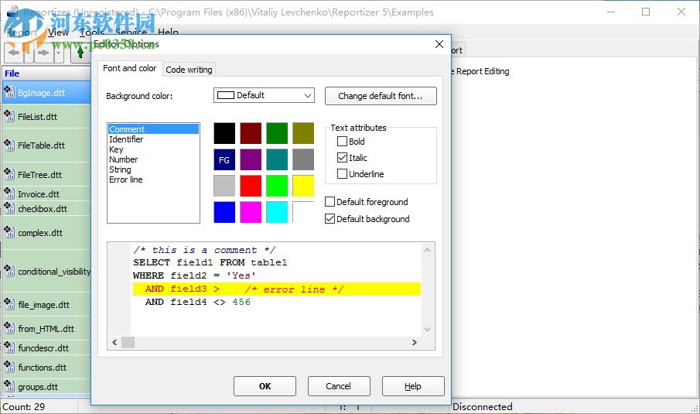700x414 pixels.
Task: Pick the dark green color swatch
Action: click(x=277, y=133)
